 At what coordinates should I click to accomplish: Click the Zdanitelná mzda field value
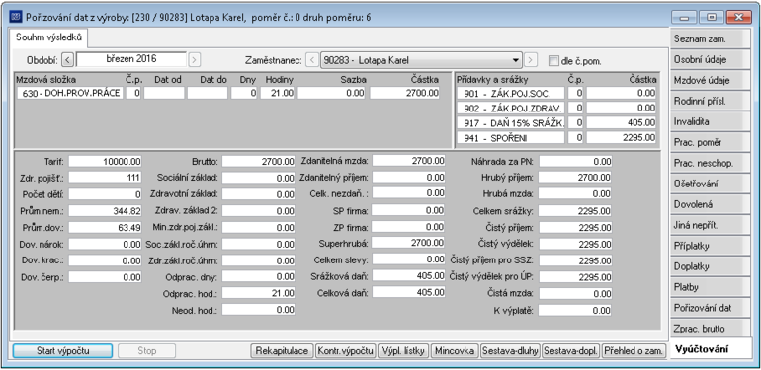[408, 160]
